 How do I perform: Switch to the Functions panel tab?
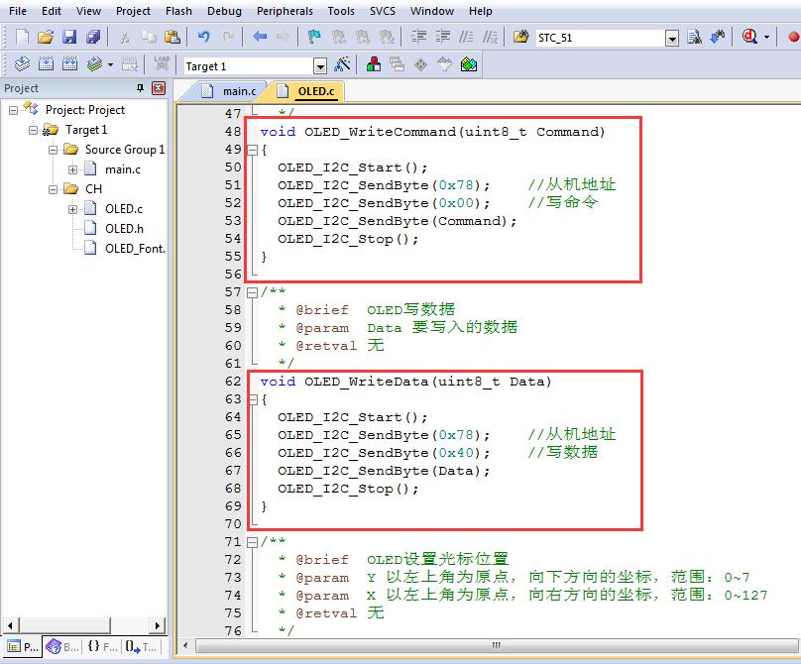pyautogui.click(x=102, y=647)
